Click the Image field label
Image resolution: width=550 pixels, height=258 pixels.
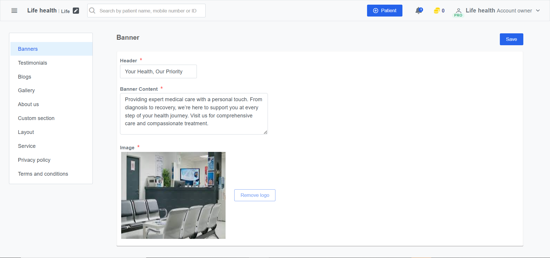tap(127, 148)
